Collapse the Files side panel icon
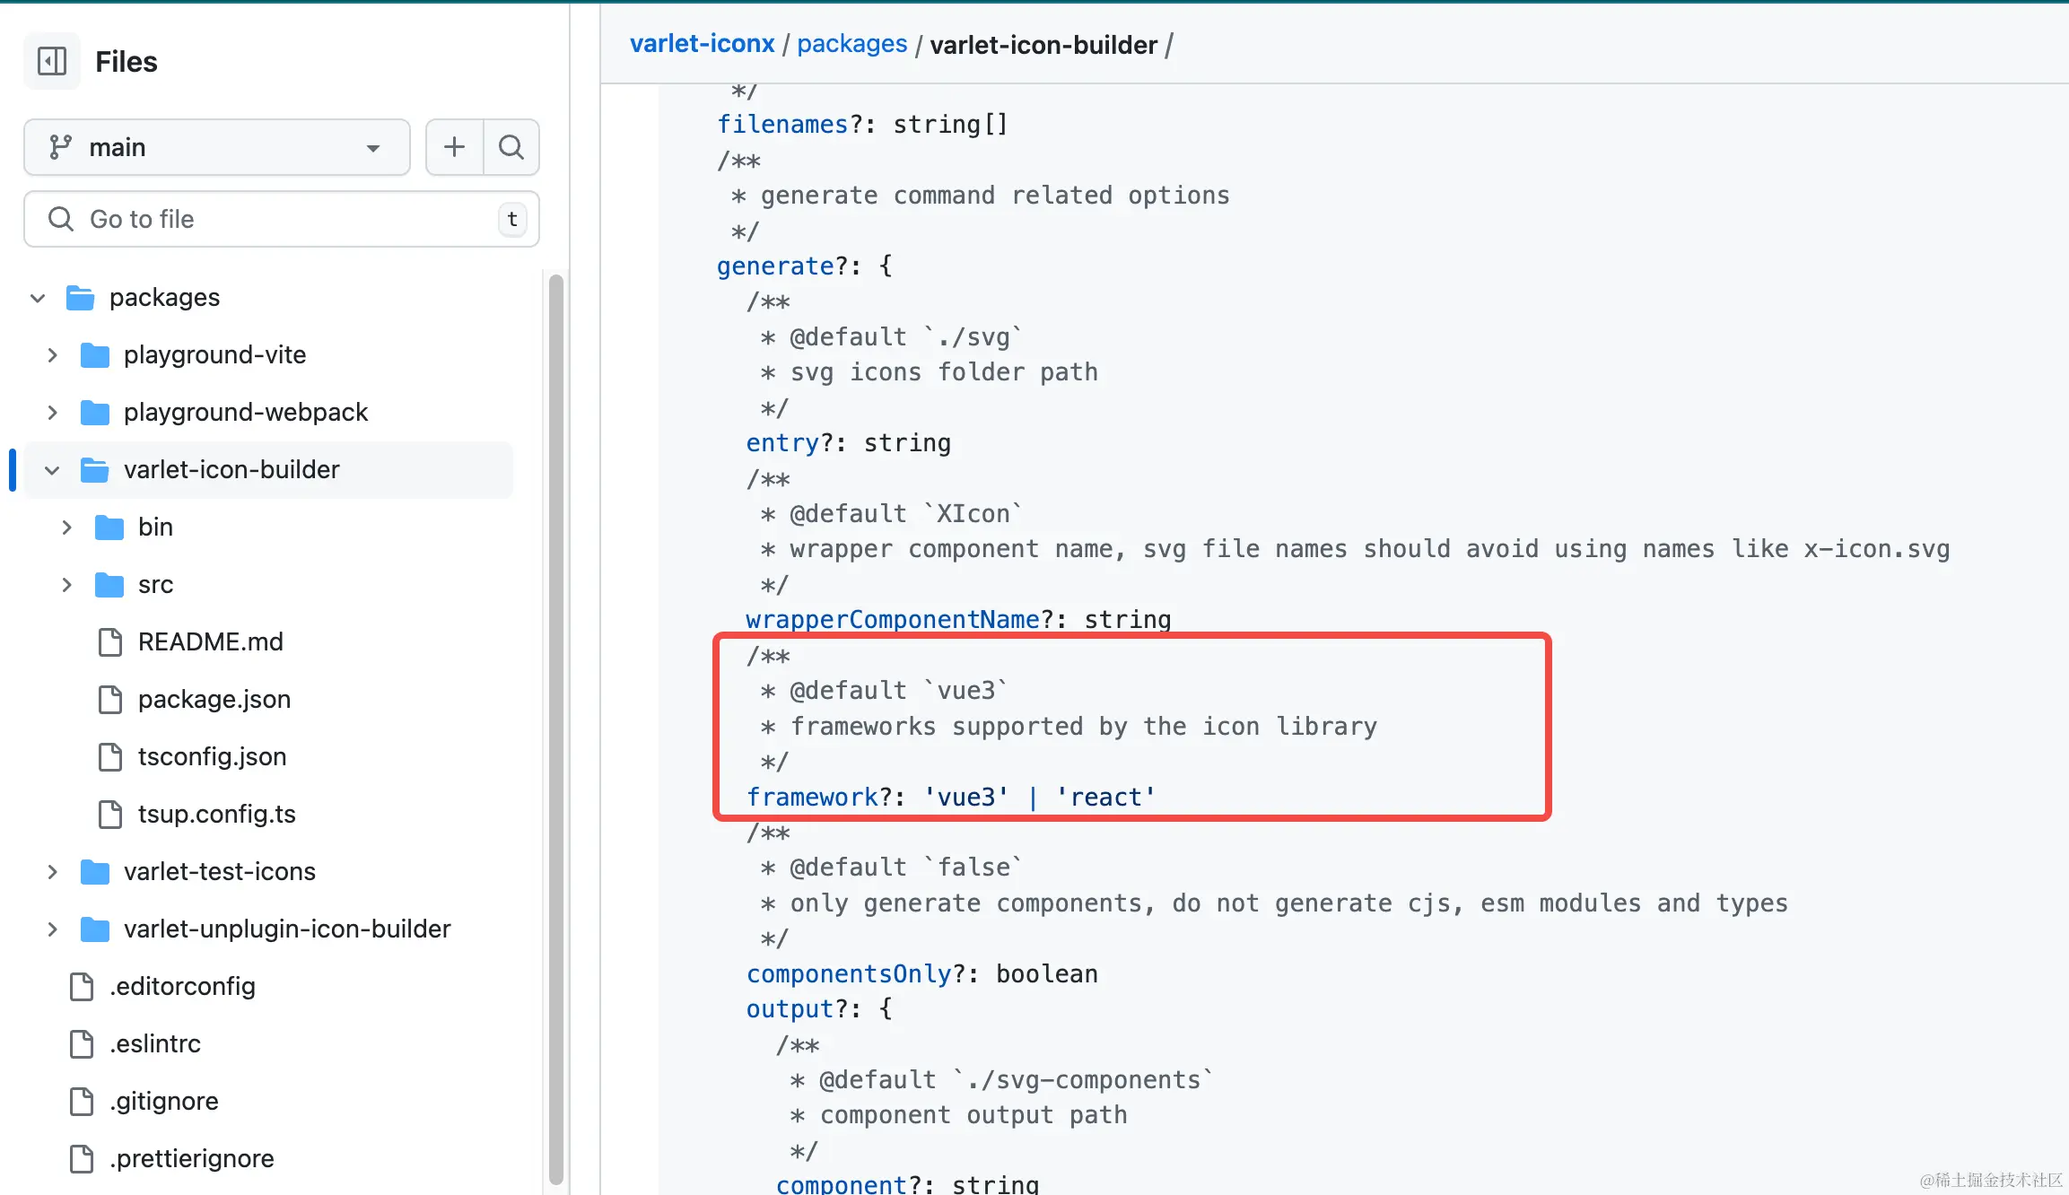This screenshot has height=1195, width=2069. [52, 61]
